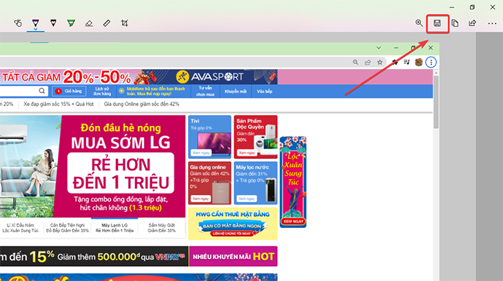This screenshot has height=281, width=503.
Task: Click Xem ngay on Gia dụng online card
Action: (x=201, y=198)
